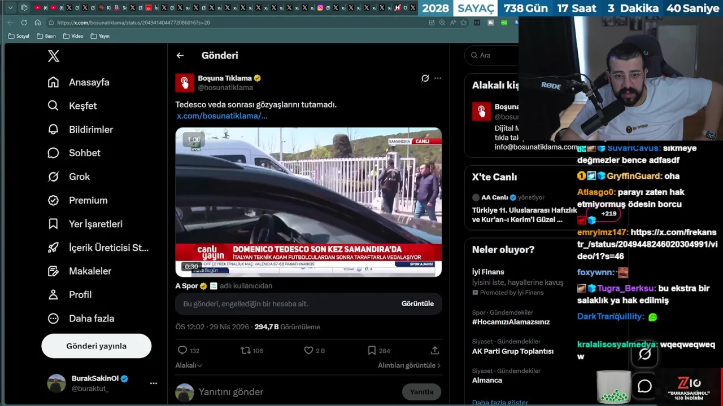
Task: Expand Daha fazla menu
Action: (x=81, y=319)
